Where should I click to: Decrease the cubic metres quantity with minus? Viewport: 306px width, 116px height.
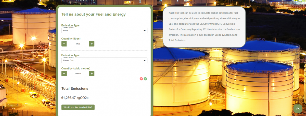pos(64,74)
